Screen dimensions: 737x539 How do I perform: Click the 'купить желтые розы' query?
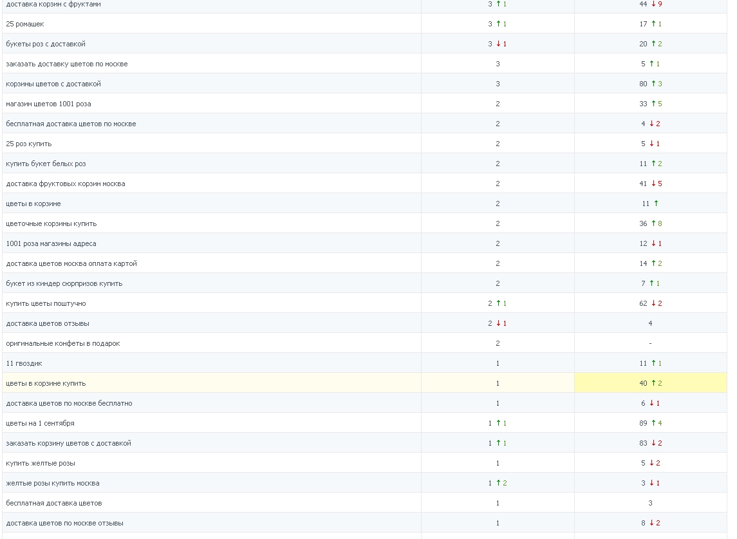coord(41,463)
